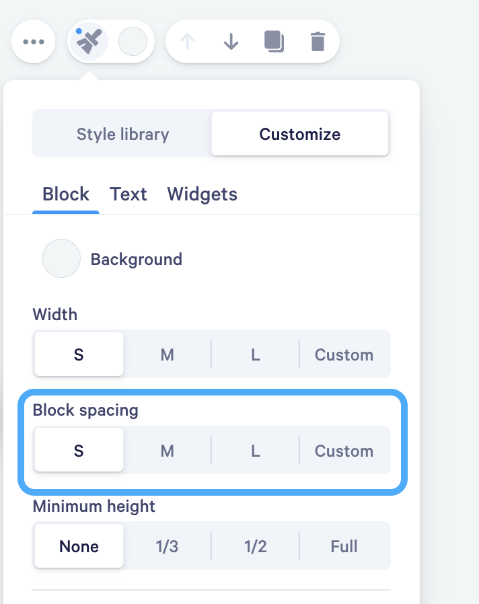
Task: Move block up with arrow icon
Action: (188, 42)
